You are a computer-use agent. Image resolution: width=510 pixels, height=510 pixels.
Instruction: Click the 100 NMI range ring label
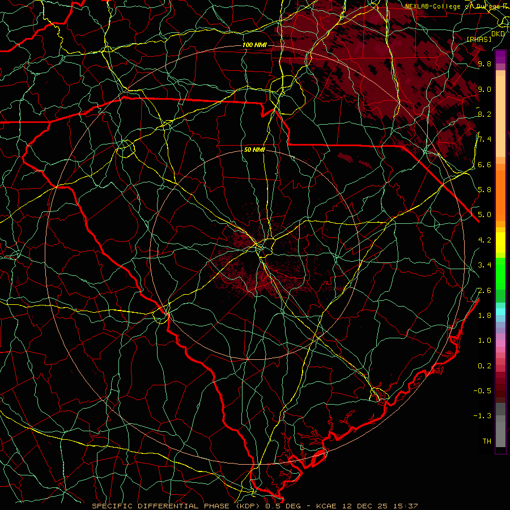click(x=254, y=45)
